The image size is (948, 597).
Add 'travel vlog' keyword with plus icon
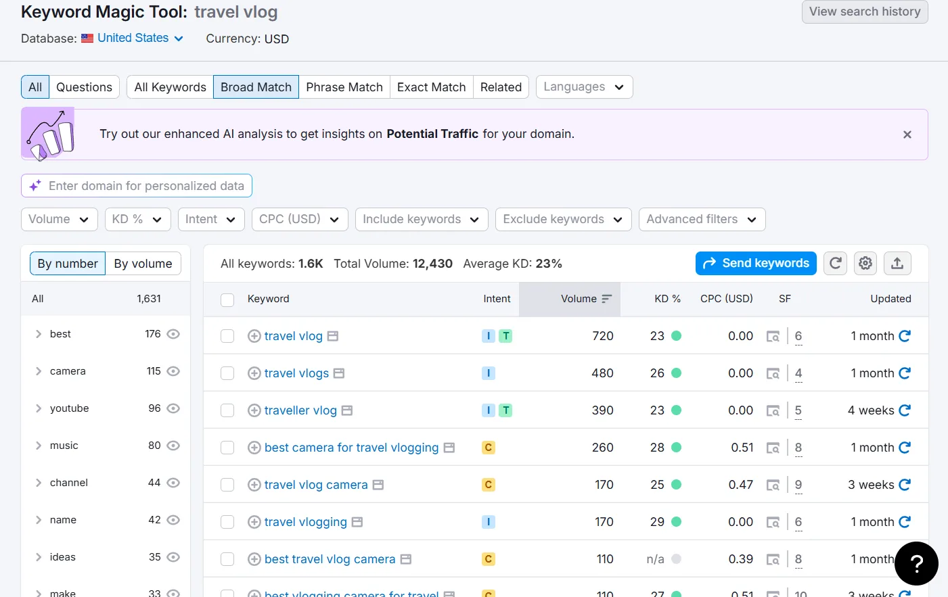tap(254, 336)
